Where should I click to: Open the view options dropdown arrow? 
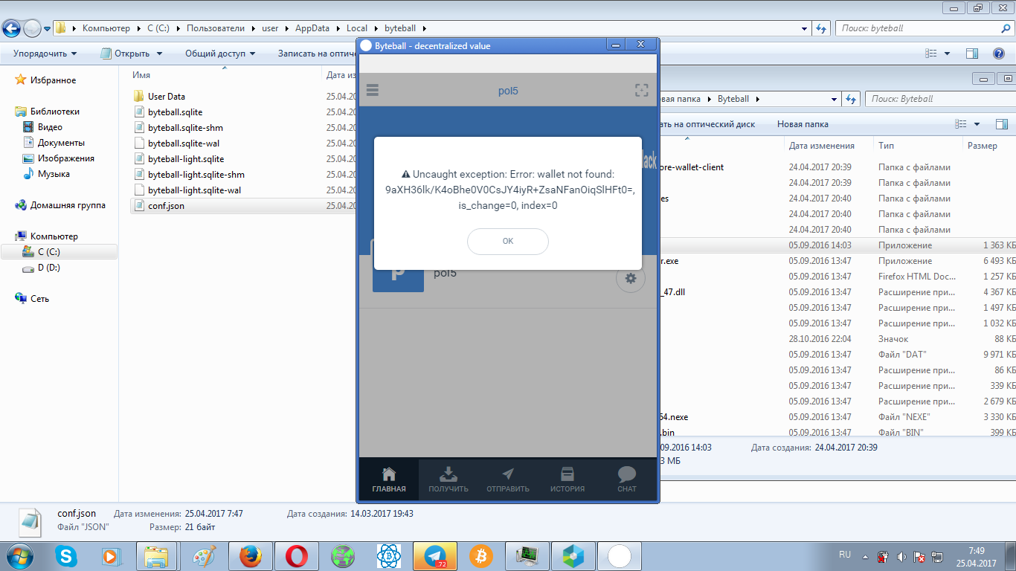(947, 54)
